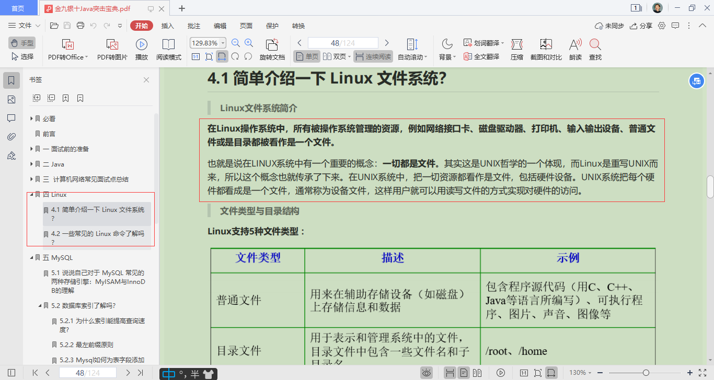Screen dimensions: 714x380
Task: Enable 单页 single-page view
Action: 307,56
